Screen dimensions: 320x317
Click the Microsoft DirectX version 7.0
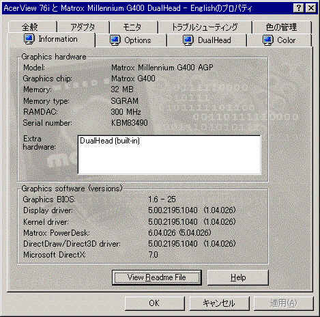(153, 255)
